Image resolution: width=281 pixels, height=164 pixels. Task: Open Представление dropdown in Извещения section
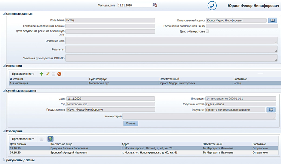click(23, 139)
